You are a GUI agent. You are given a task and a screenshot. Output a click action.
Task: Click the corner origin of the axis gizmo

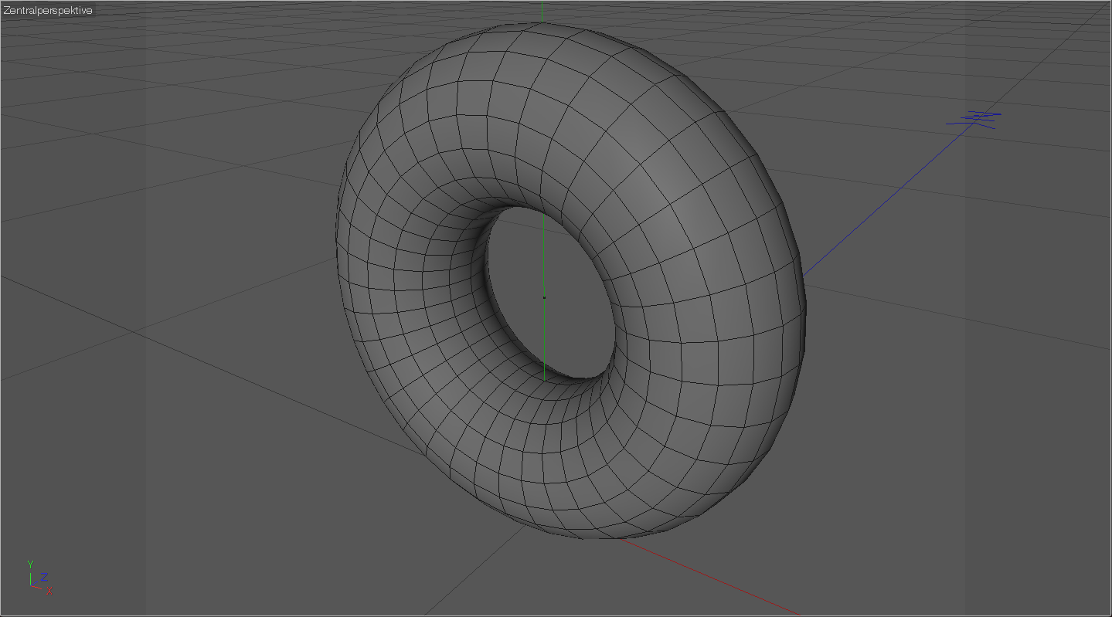[31, 585]
